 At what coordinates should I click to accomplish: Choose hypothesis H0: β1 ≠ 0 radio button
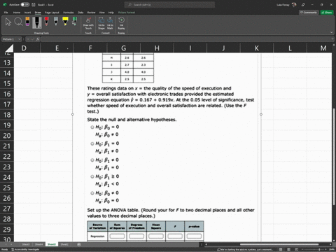point(92,160)
